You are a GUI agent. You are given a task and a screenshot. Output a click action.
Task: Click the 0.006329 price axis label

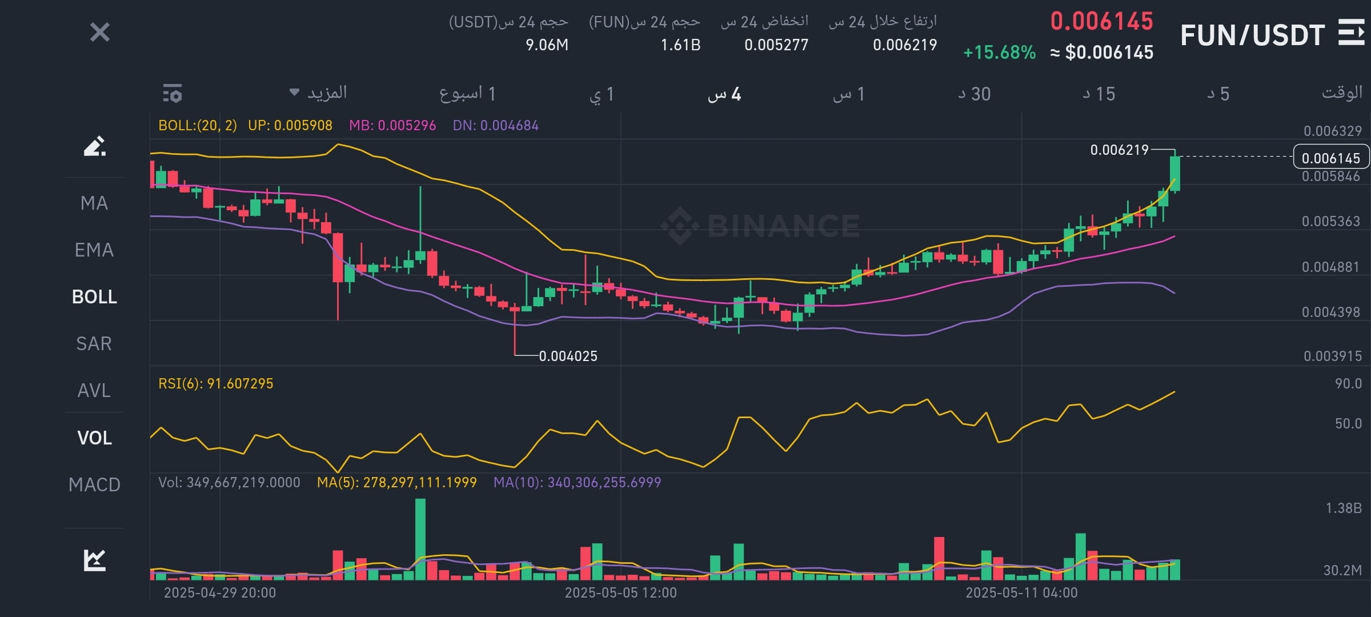click(1333, 131)
